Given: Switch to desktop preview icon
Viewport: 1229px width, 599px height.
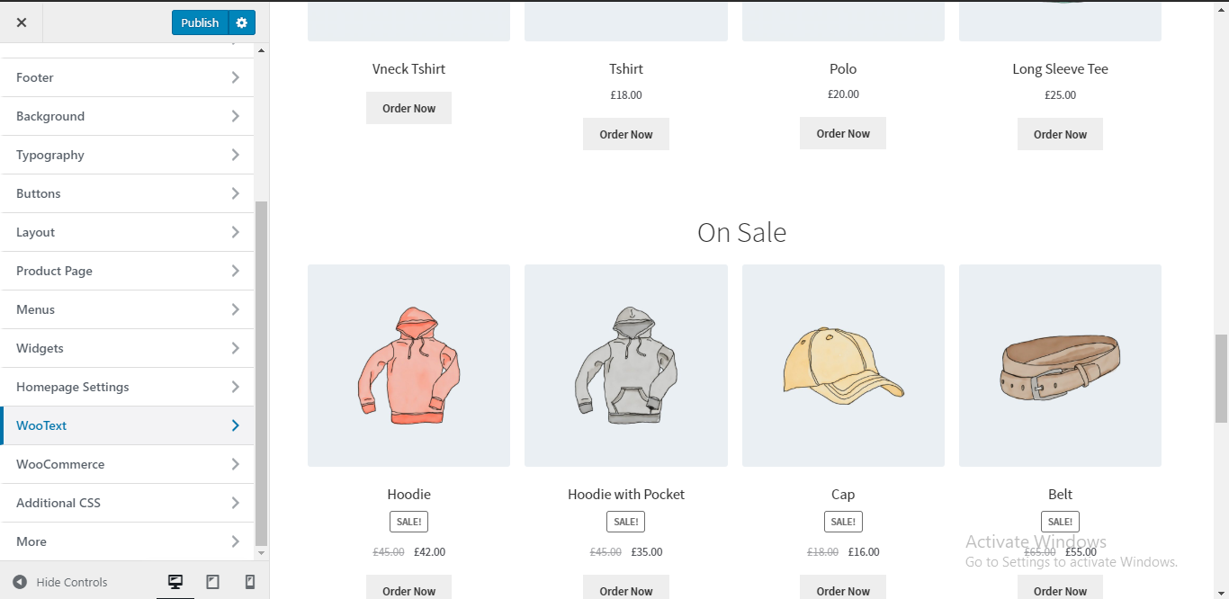Looking at the screenshot, I should tap(175, 582).
